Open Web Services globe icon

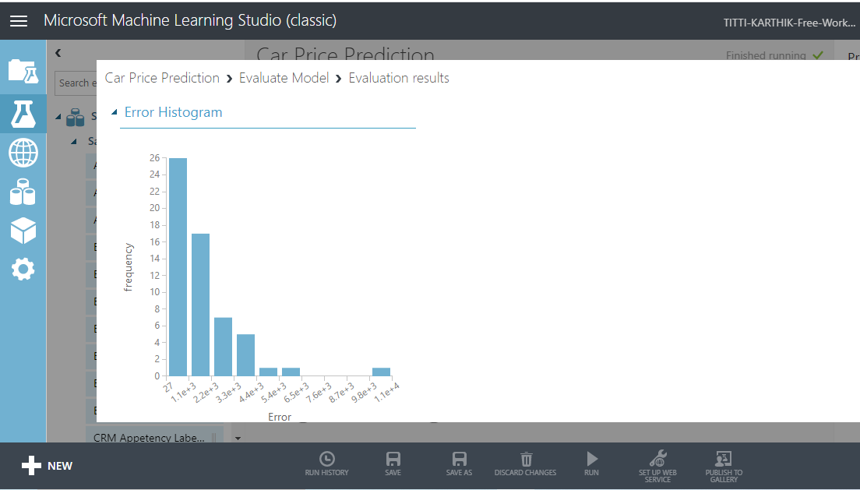[x=23, y=153]
